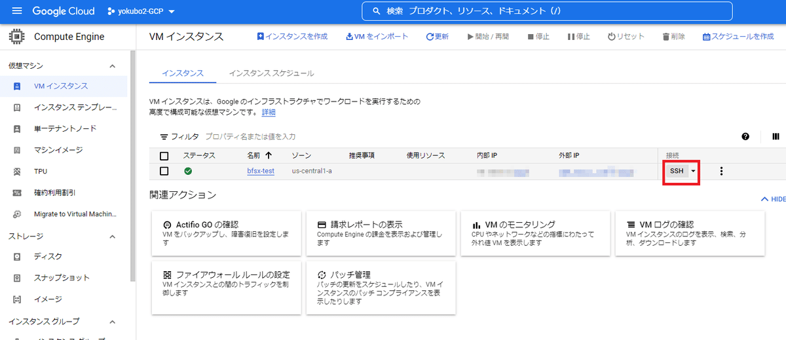
Task: Open the bfsx-test more actions menu
Action: 721,171
